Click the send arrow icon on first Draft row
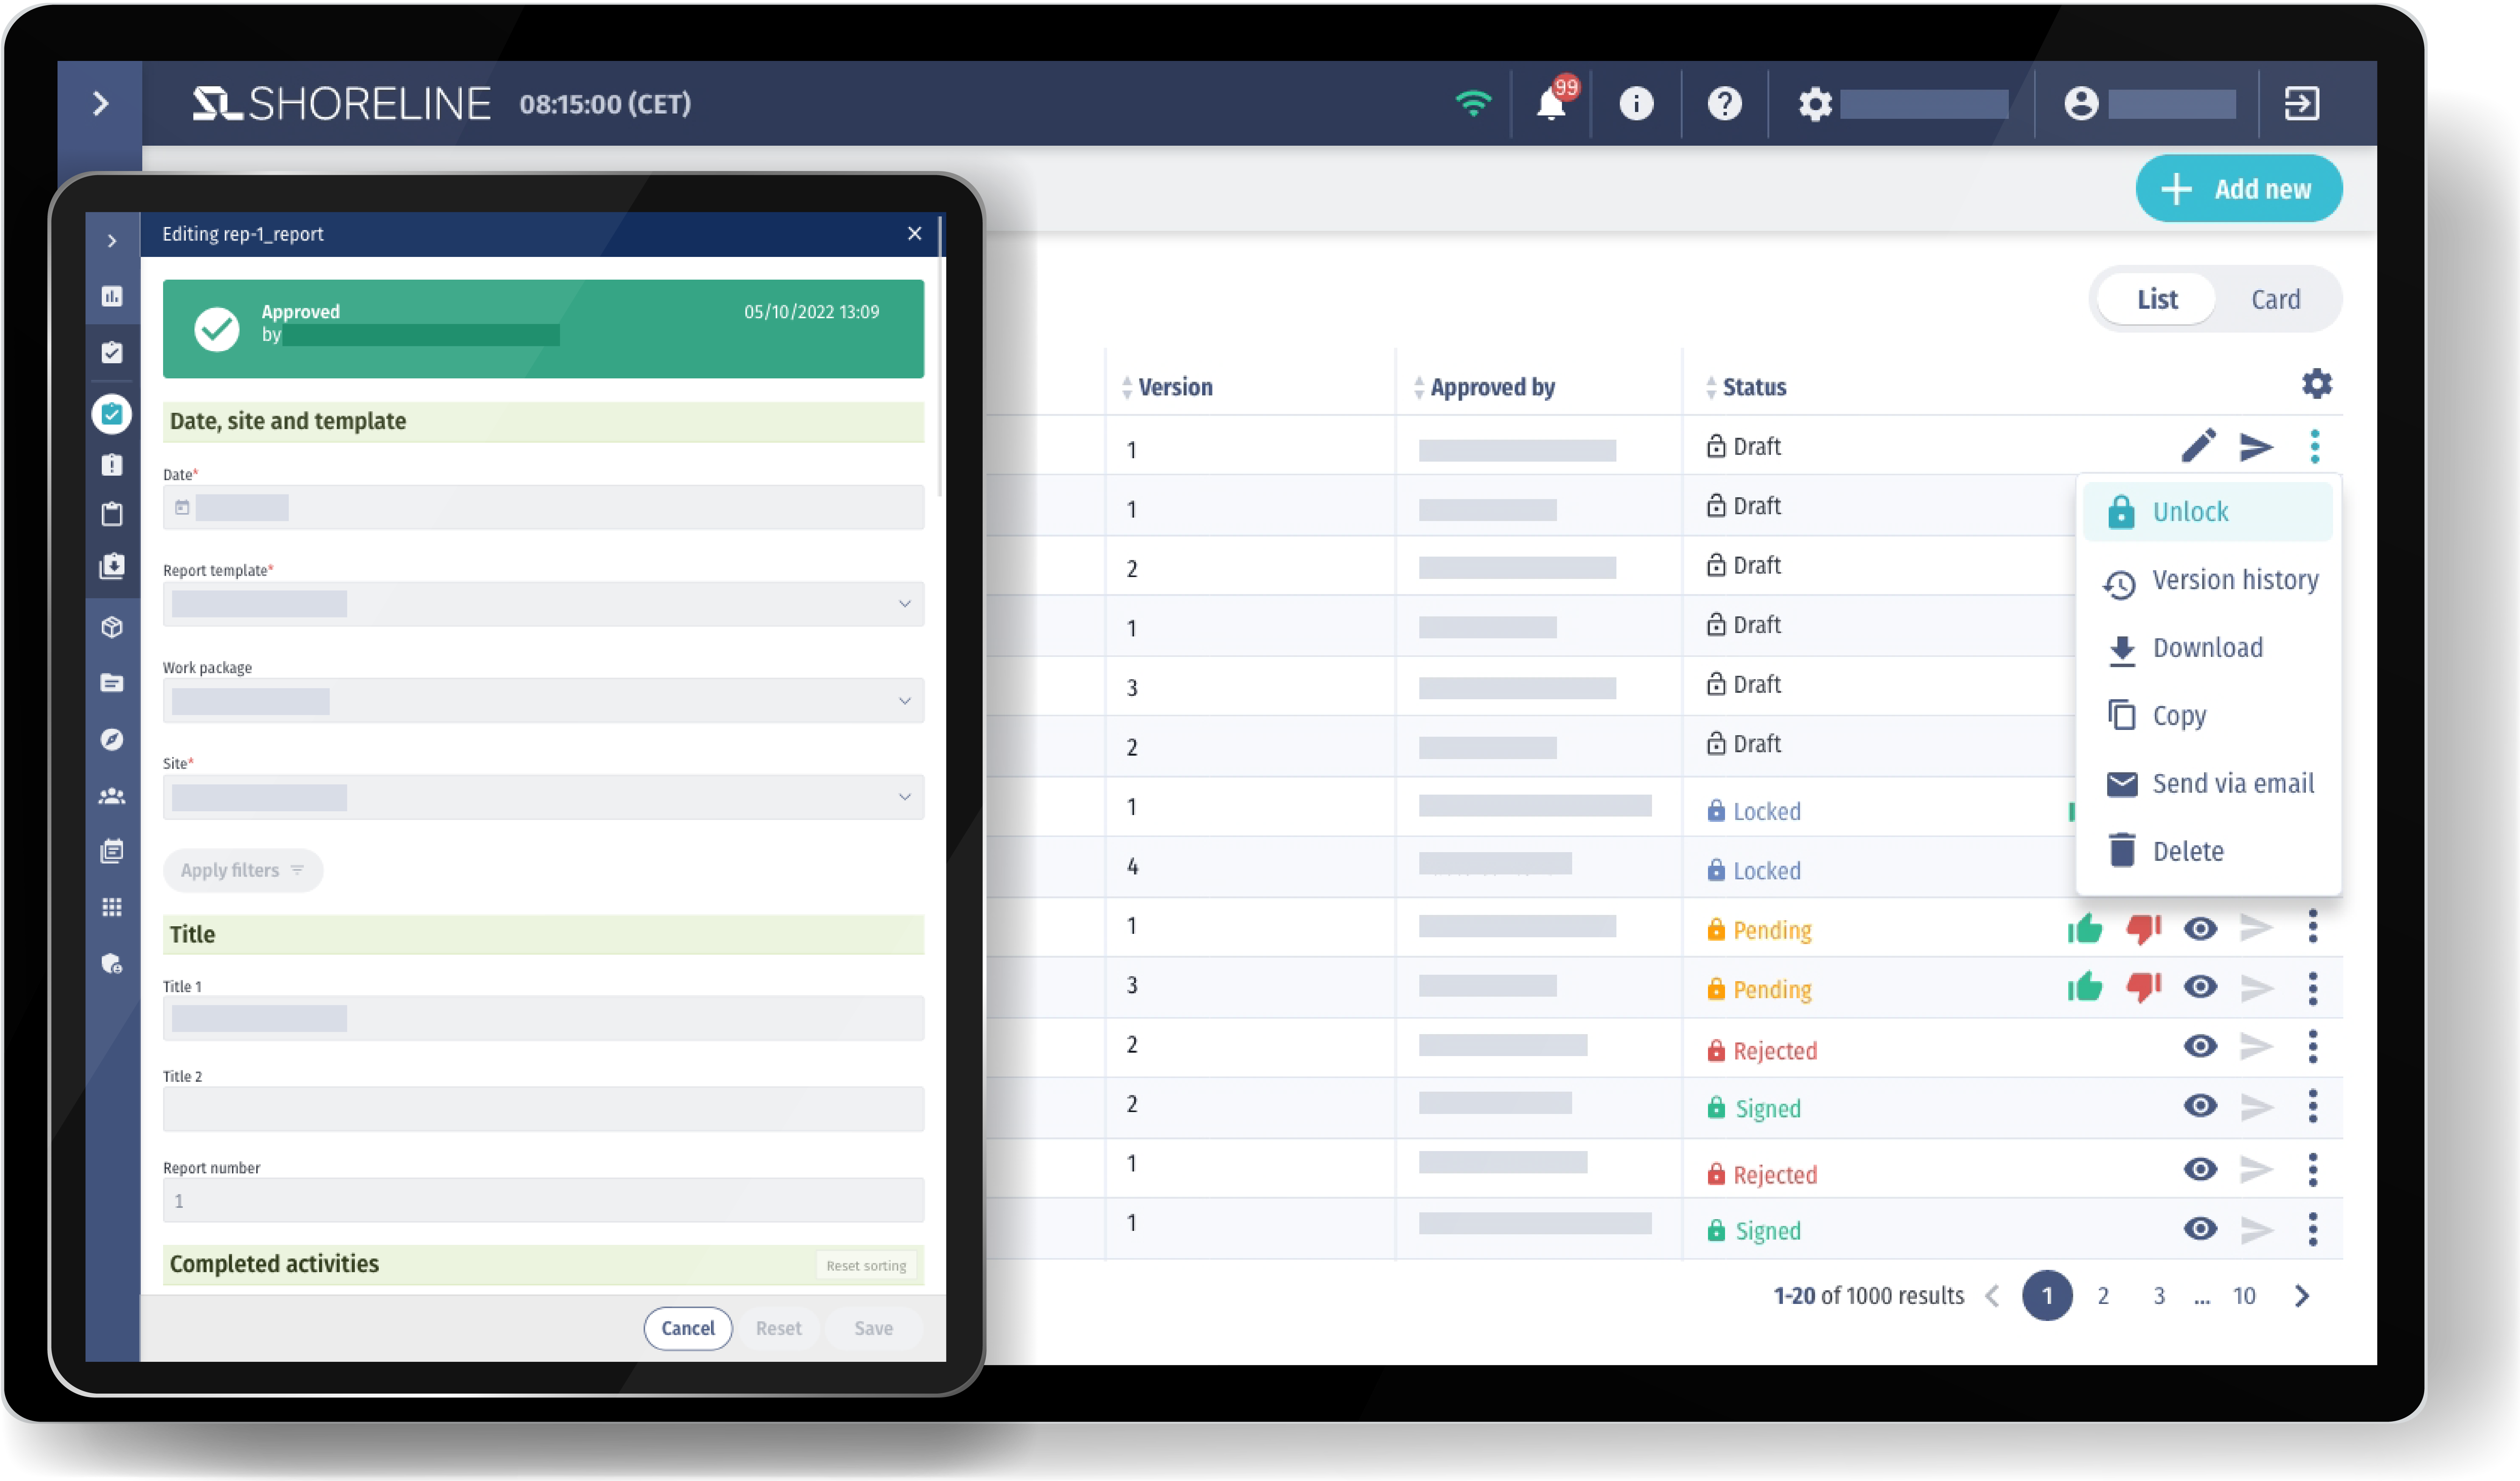The image size is (2520, 1481). click(2256, 446)
